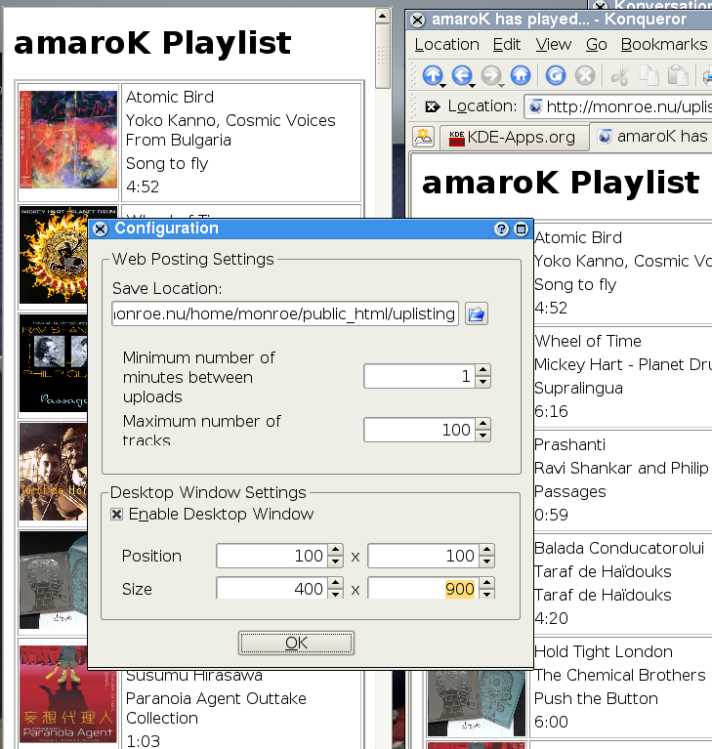Click 'Atomic Bird' in left playlist window

coord(170,98)
